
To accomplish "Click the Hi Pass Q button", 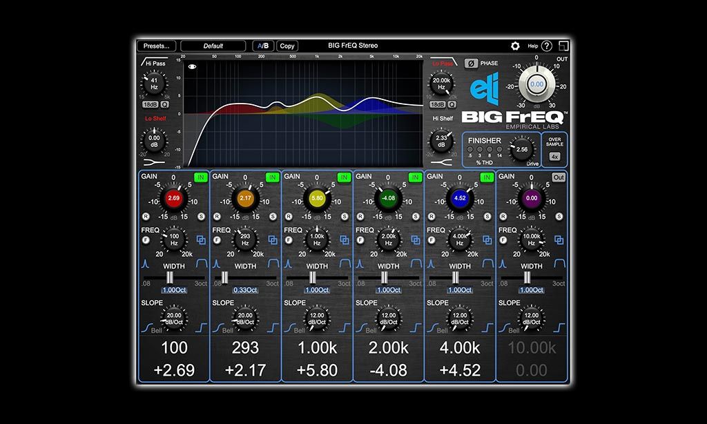I will [165, 105].
